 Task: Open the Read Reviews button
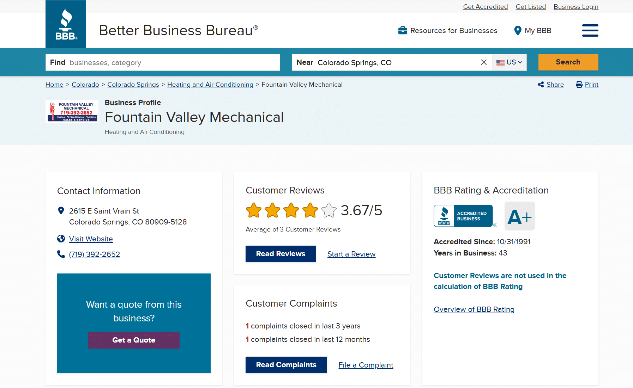[281, 254]
